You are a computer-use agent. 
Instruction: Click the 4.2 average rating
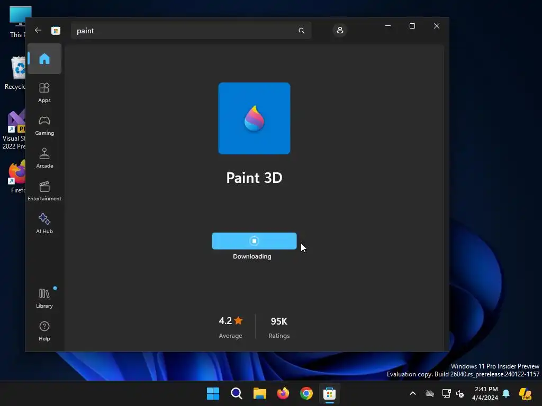coord(225,321)
